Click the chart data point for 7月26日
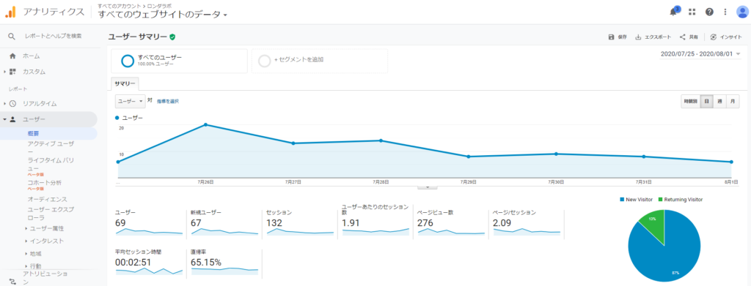The width and height of the screenshot is (751, 286). coord(205,124)
